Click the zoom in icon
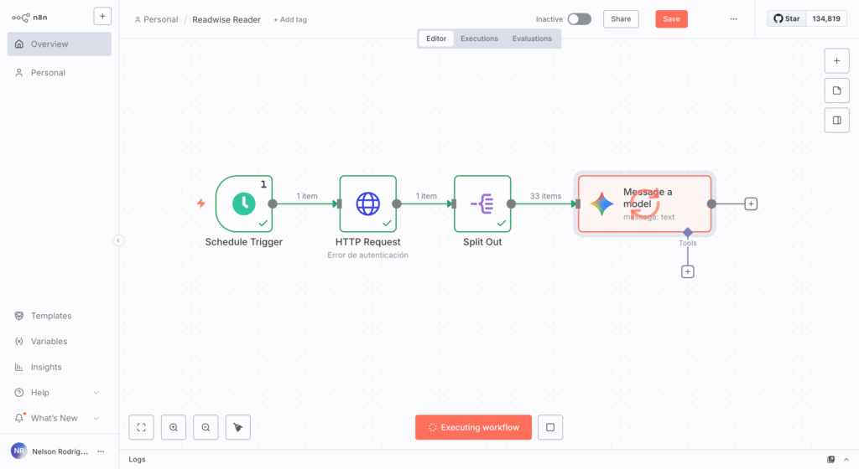Viewport: 859px width, 469px height. coord(174,427)
